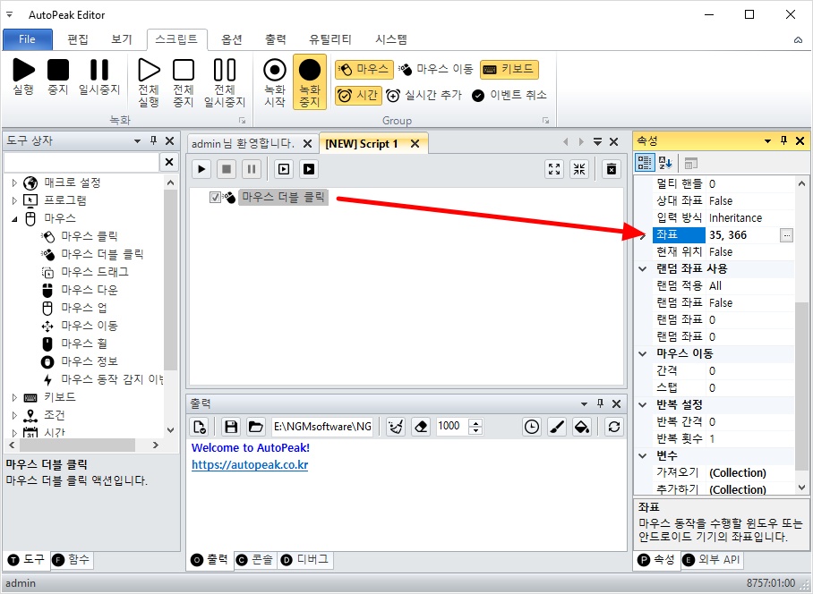This screenshot has height=594, width=813.
Task: Open 속성 panel dropdown arrow
Action: click(767, 140)
